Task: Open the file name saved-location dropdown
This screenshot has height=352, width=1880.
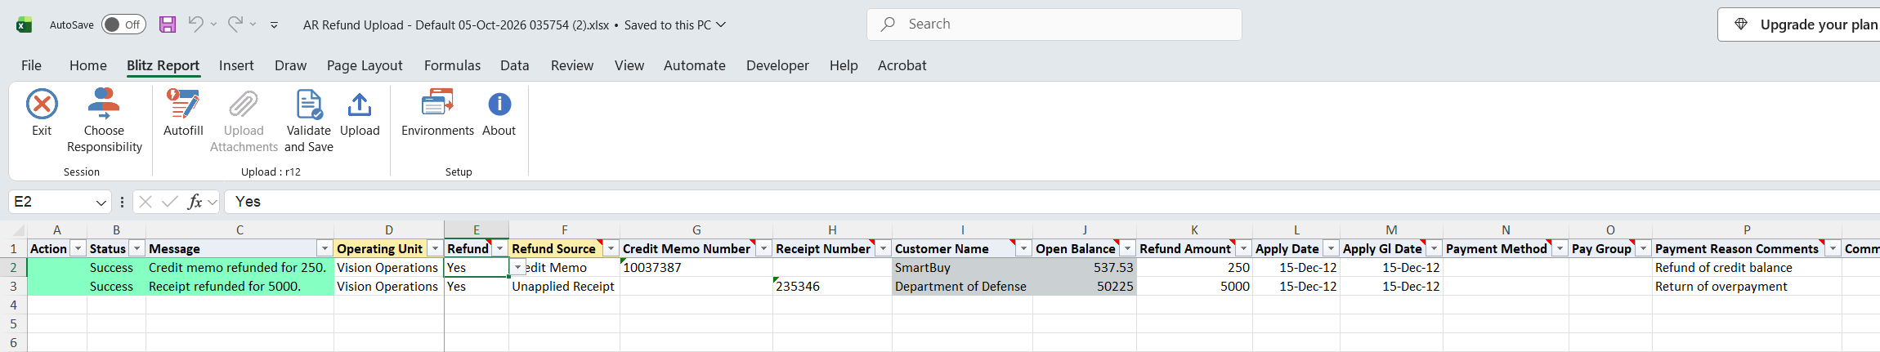Action: [721, 25]
